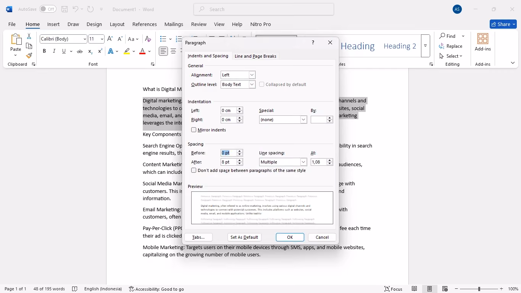Click Replace in Editing group
The width and height of the screenshot is (521, 293).
(451, 46)
